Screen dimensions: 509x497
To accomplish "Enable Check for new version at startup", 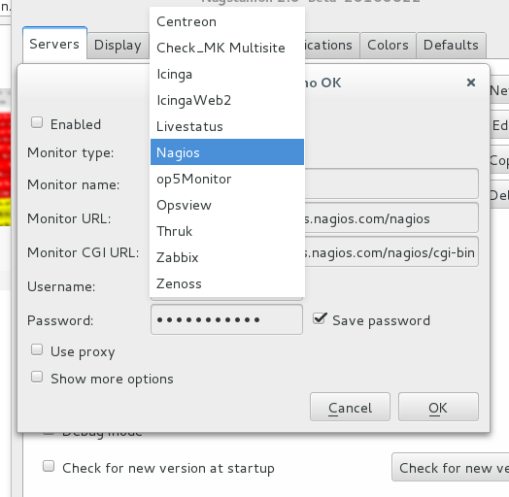I will click(x=49, y=466).
